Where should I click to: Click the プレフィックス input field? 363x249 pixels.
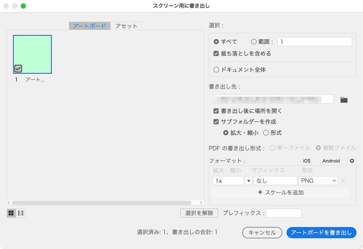tap(283, 213)
